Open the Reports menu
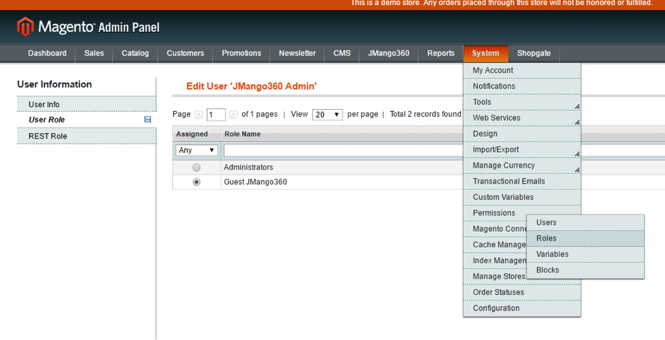 [x=441, y=53]
